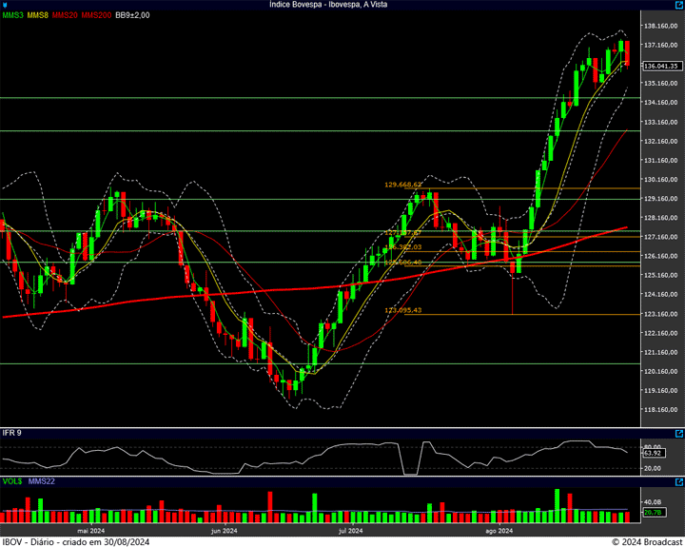Open the MMS22 volume average label
Screen dimensions: 685x547
42,481
